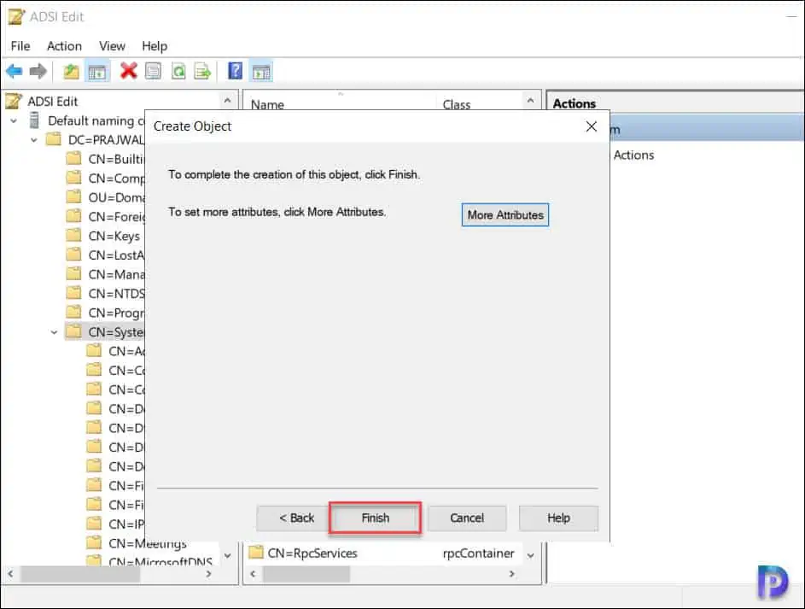Click the rpcContainer class cell

click(x=478, y=553)
